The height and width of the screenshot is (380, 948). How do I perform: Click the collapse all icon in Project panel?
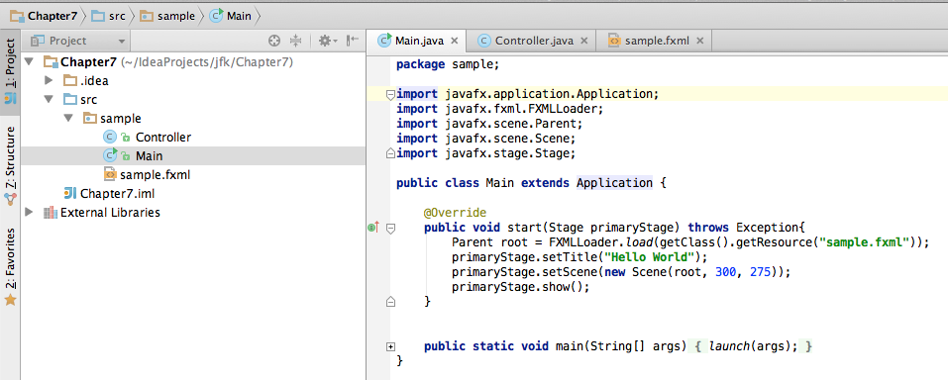tap(295, 41)
